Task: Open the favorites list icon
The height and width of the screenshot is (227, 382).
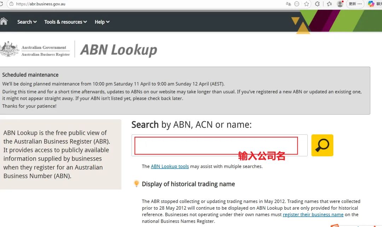Action: [x=329, y=4]
